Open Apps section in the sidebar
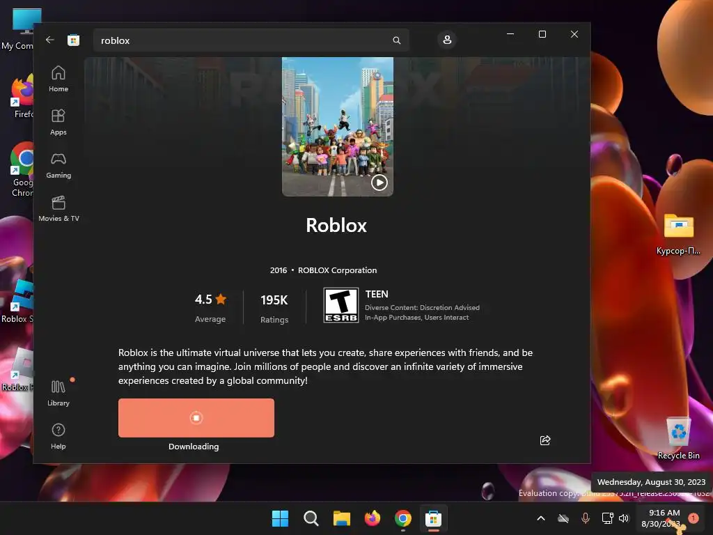Image resolution: width=713 pixels, height=535 pixels. (x=58, y=122)
